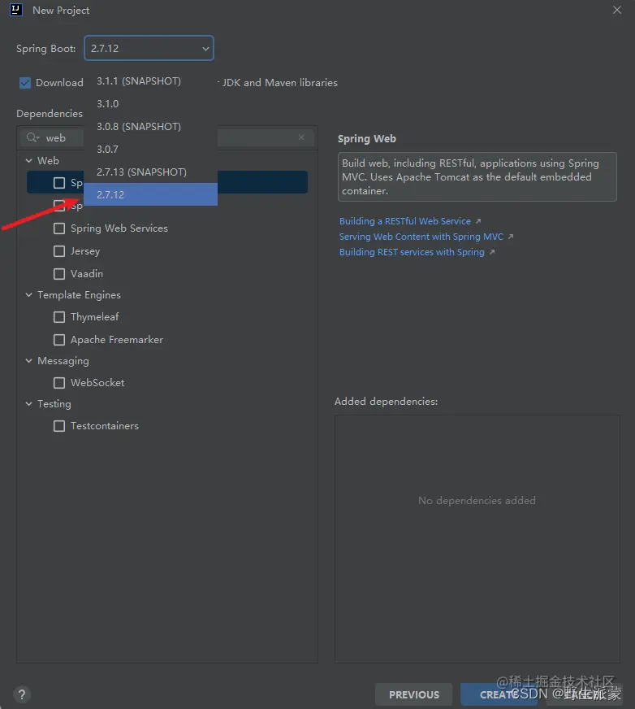Click the IntelliJ IDEA logo icon
Screen dimensions: 635x709
[16, 10]
